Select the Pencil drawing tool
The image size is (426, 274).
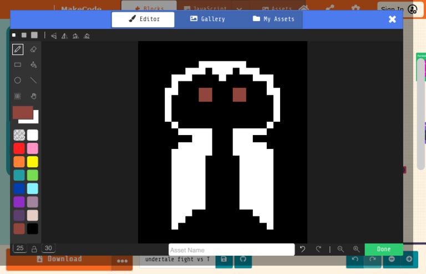[x=18, y=49]
